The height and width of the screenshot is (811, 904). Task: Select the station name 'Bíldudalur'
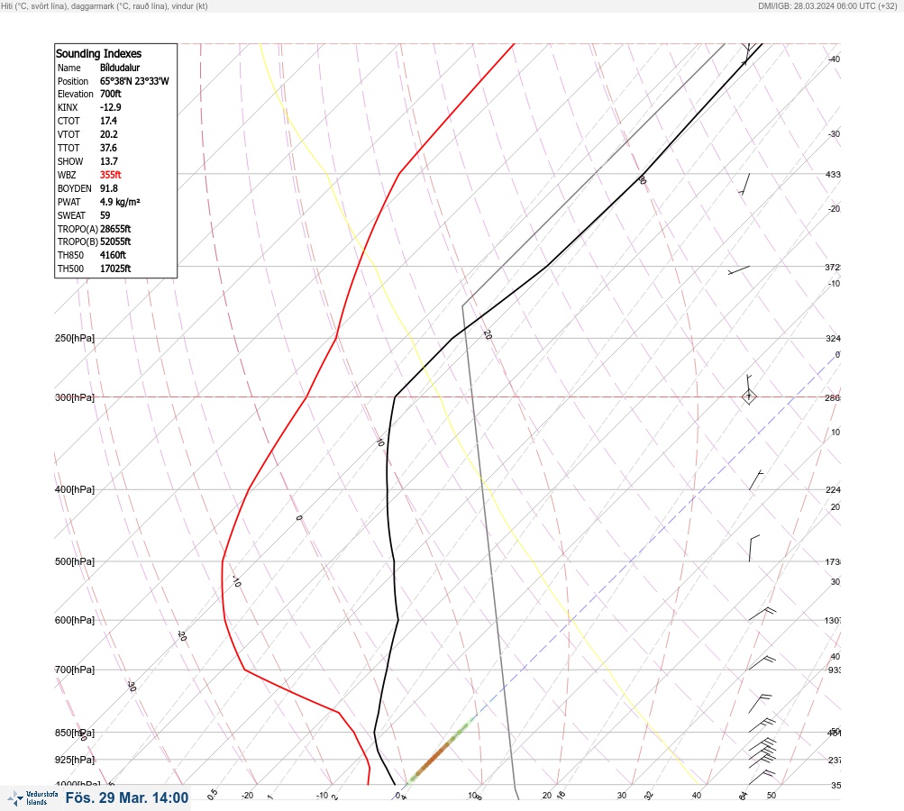click(x=120, y=68)
